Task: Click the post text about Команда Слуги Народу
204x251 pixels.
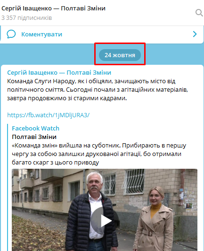Action: [98, 90]
